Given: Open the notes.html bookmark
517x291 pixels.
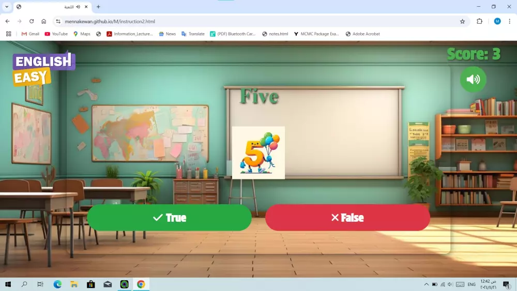Looking at the screenshot, I should 275,34.
